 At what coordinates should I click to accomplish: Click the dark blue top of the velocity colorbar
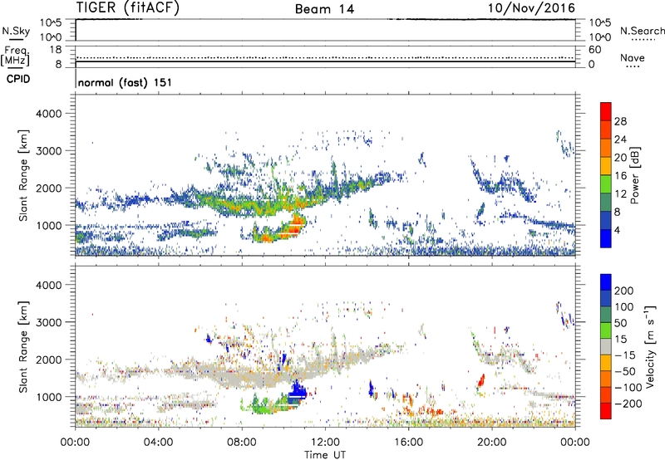click(606, 282)
